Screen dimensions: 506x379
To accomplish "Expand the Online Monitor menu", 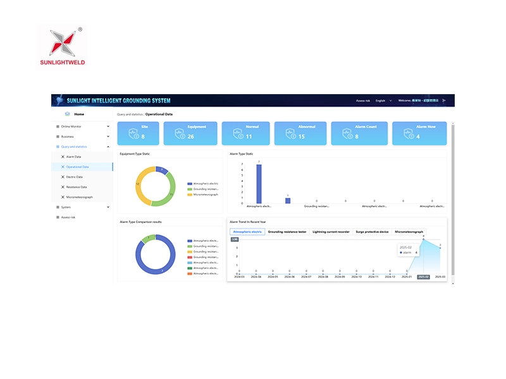I will click(108, 126).
